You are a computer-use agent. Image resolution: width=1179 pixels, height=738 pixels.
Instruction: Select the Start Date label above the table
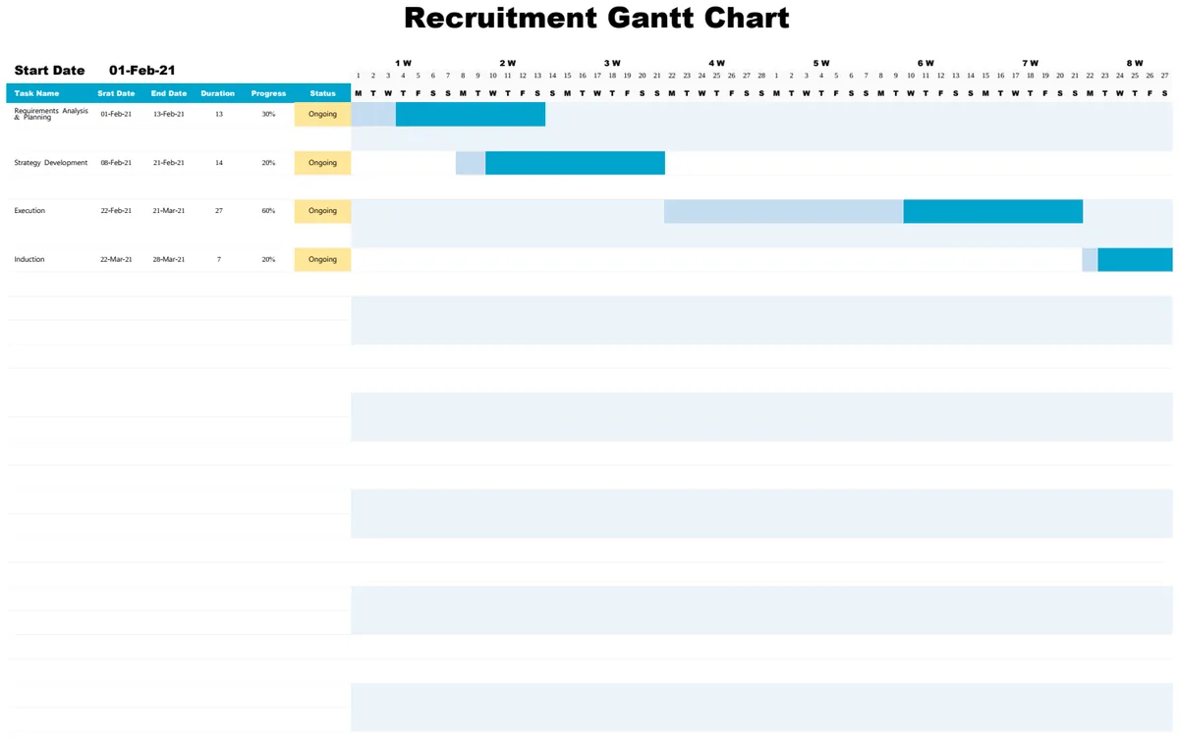click(49, 71)
